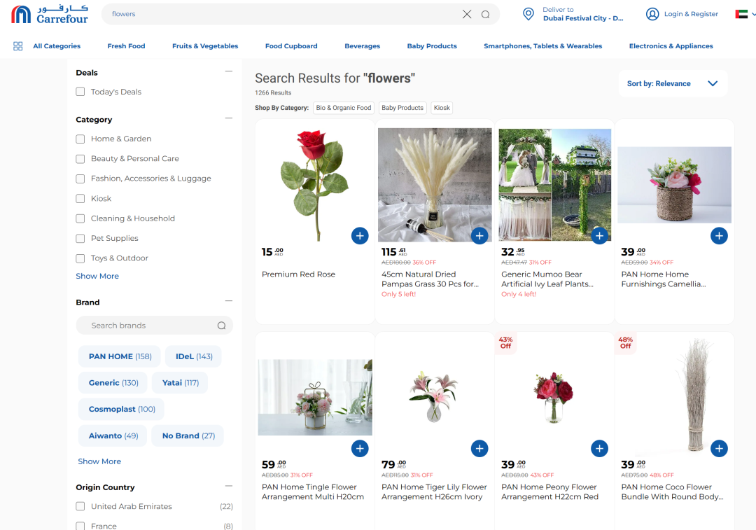
Task: Check United Arab Emirates origin country
Action: pos(80,506)
